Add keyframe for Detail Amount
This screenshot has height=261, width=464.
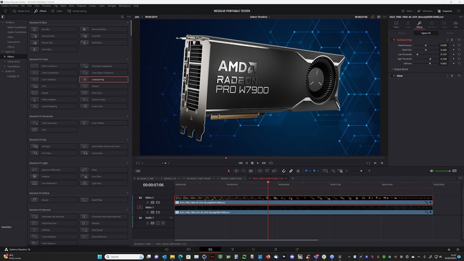tap(453, 45)
